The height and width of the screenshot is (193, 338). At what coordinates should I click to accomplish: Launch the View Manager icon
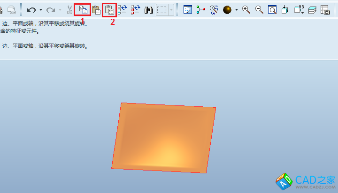point(325,9)
